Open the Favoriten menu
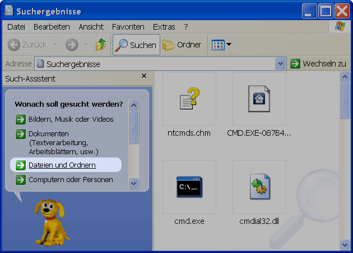 pos(128,27)
